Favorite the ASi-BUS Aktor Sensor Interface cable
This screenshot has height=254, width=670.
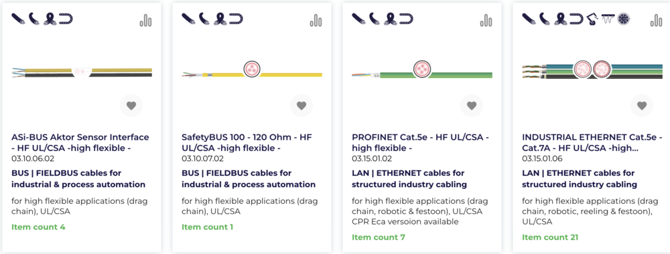pyautogui.click(x=131, y=106)
